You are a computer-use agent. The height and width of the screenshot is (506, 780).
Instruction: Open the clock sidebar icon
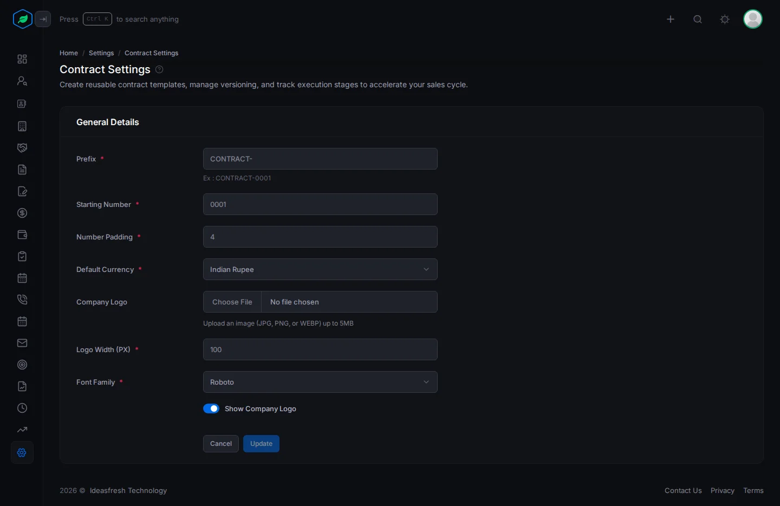coord(22,408)
